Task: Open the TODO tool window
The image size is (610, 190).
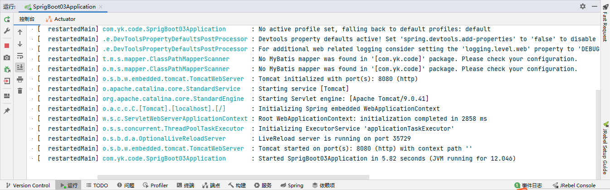Action: 97,185
